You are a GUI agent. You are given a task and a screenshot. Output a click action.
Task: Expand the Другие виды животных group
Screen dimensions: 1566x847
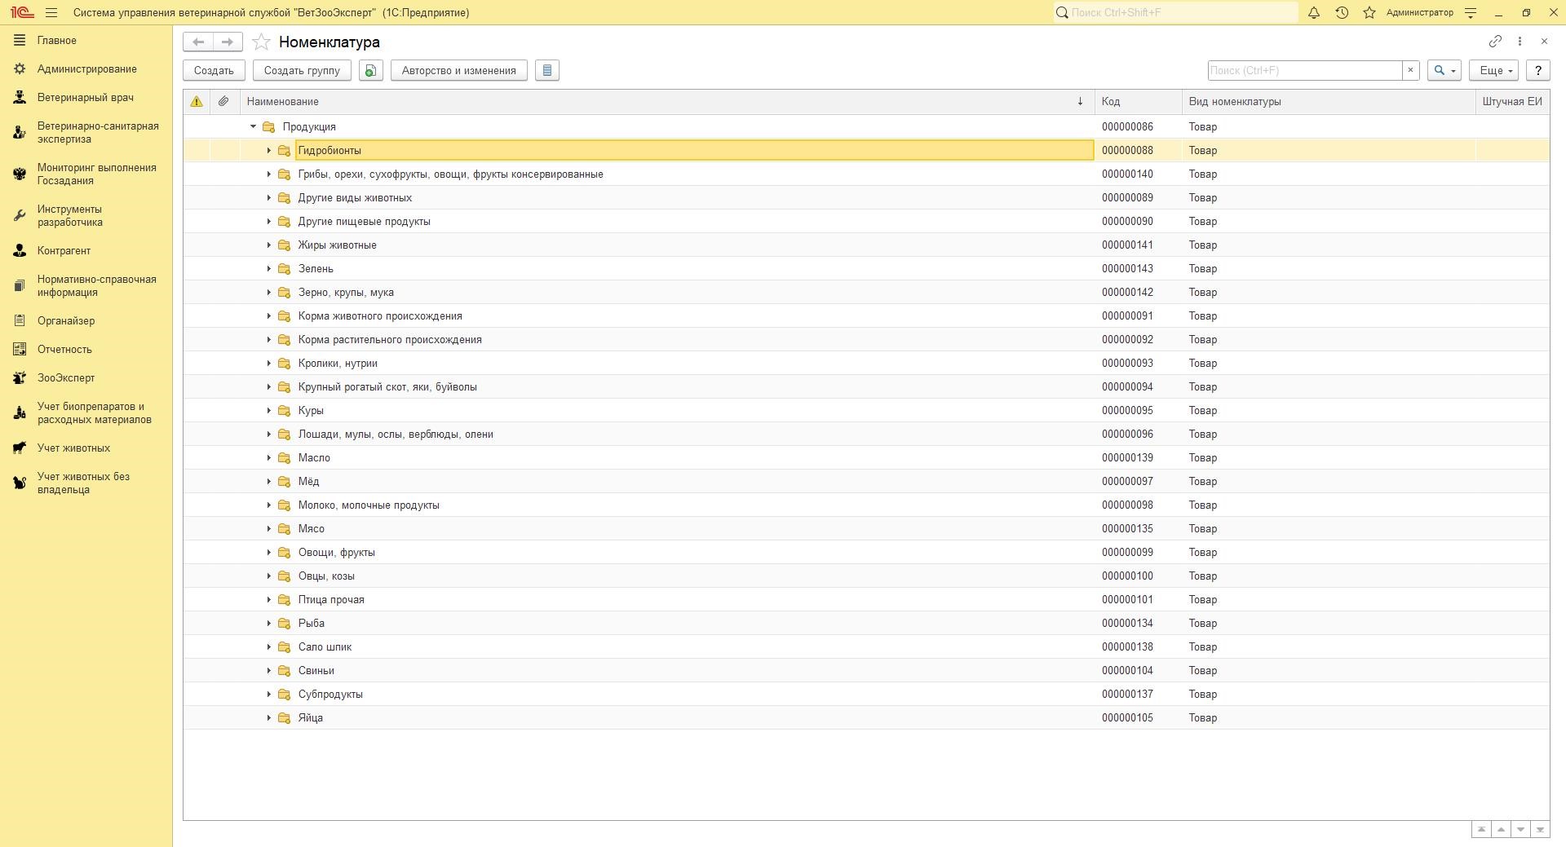tap(268, 198)
